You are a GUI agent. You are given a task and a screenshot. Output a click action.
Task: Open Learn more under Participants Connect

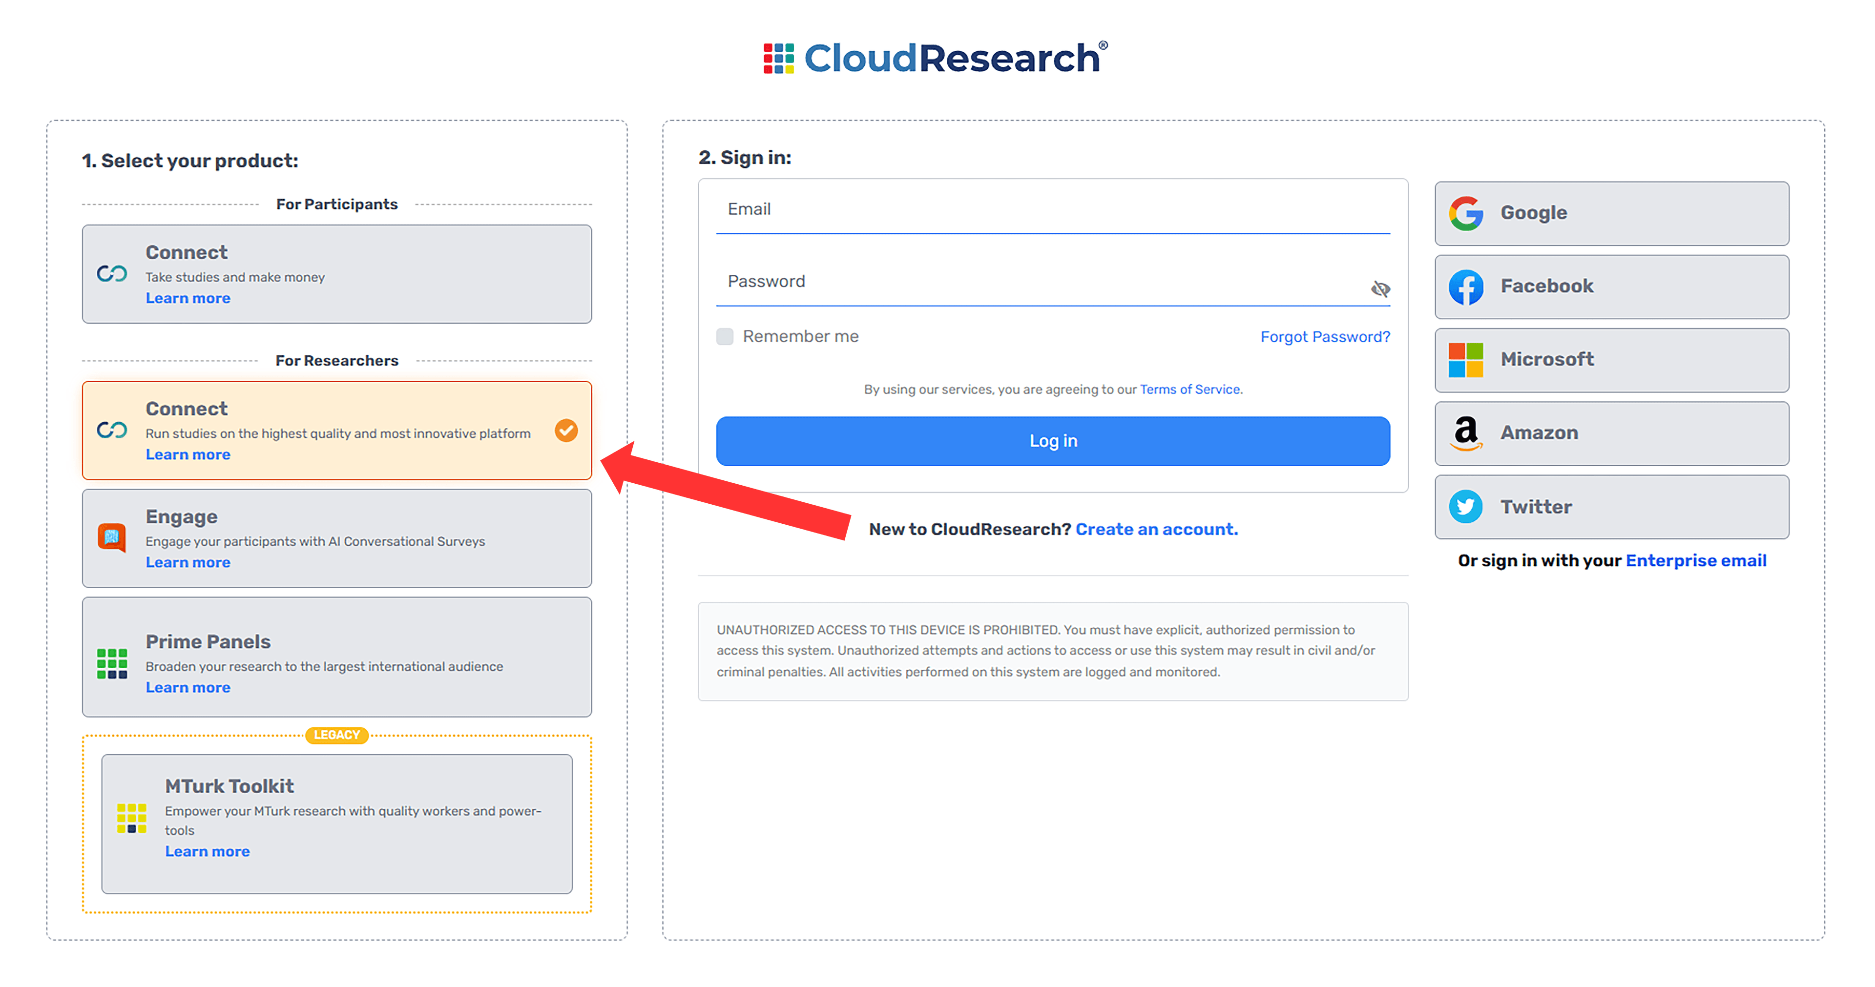pyautogui.click(x=188, y=298)
